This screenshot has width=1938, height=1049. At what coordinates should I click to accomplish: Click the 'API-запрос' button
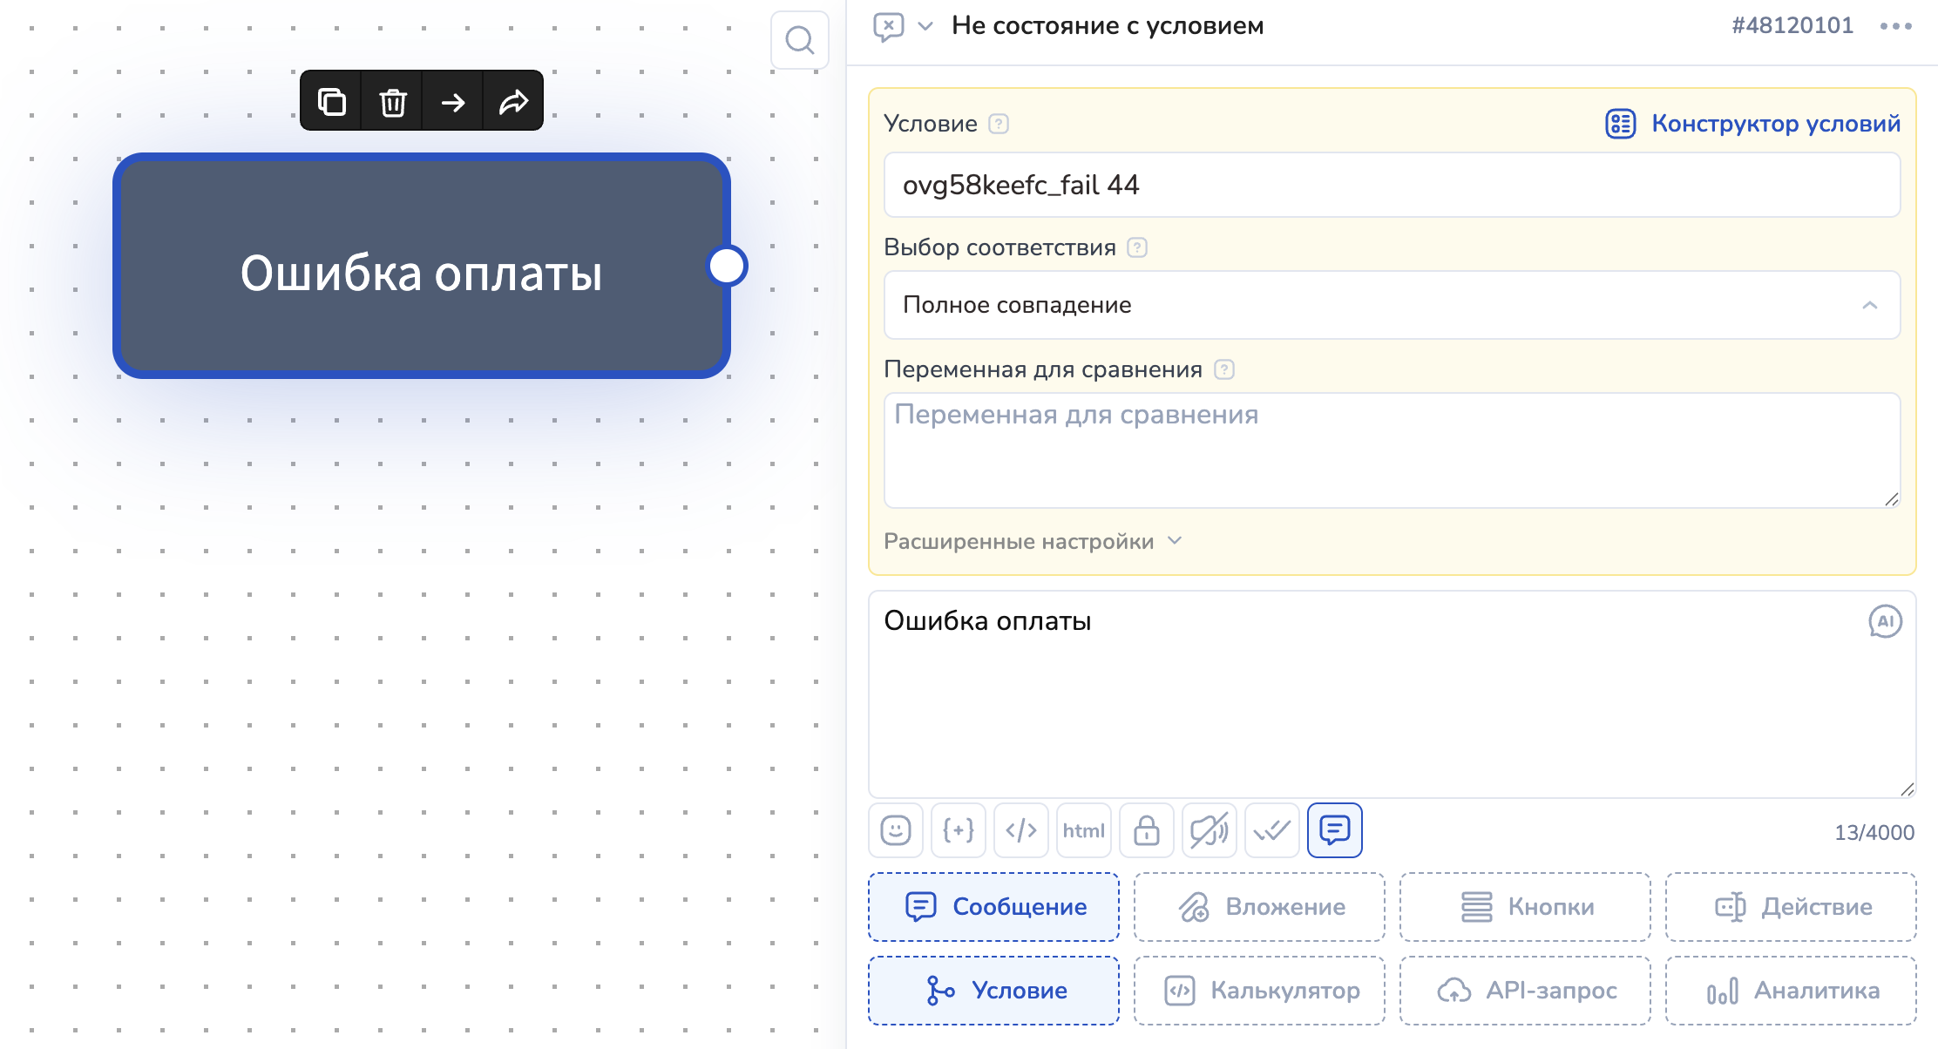[x=1525, y=991]
